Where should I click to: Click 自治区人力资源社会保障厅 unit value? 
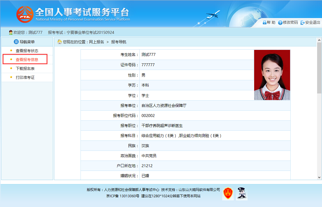[164, 106]
